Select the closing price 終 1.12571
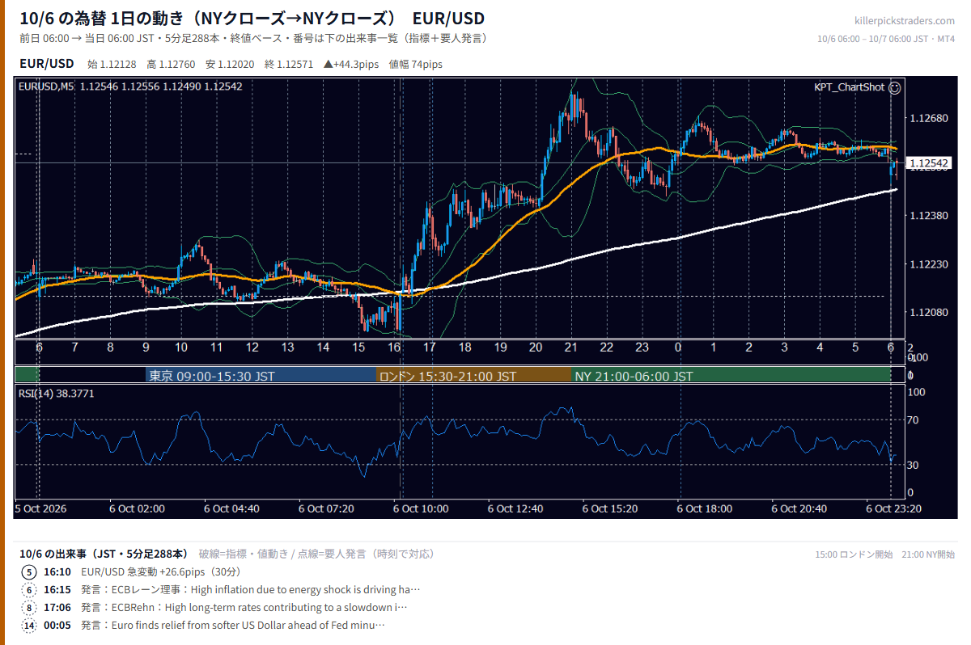971x645 pixels. (x=290, y=64)
